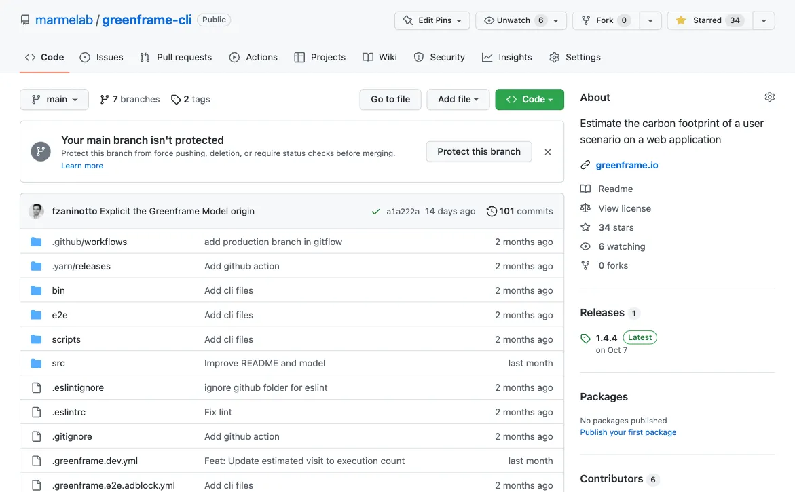This screenshot has height=492, width=795.
Task: Click the folder icon for e2e
Action: click(36, 315)
